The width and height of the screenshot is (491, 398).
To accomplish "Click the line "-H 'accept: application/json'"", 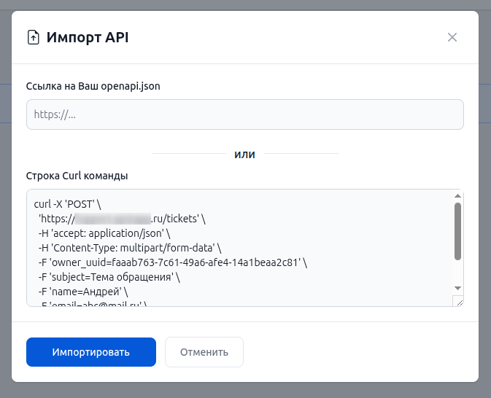I will 104,233.
